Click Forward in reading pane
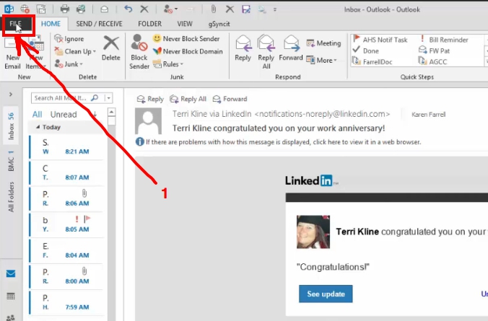488x321 pixels. (x=230, y=99)
